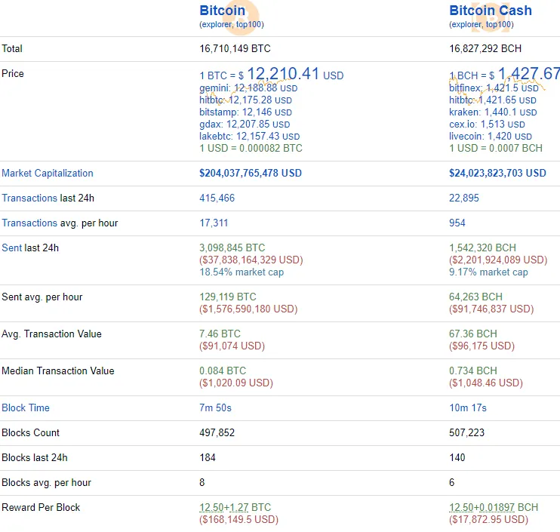Screen dimensions: 560x532
Task: Click the ($2,201,924,089 USD) sent amount
Action: (498, 260)
